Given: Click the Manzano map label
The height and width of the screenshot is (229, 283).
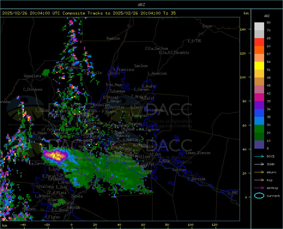Looking at the screenshot, I should pos(29,209).
